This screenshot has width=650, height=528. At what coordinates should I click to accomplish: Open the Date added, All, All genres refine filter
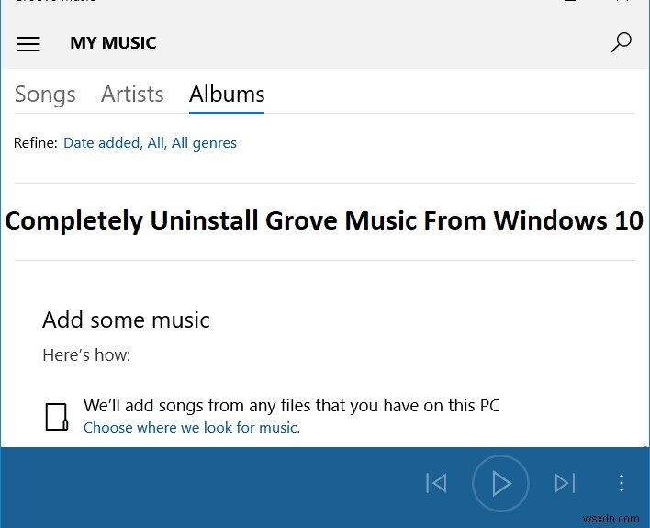pyautogui.click(x=150, y=143)
